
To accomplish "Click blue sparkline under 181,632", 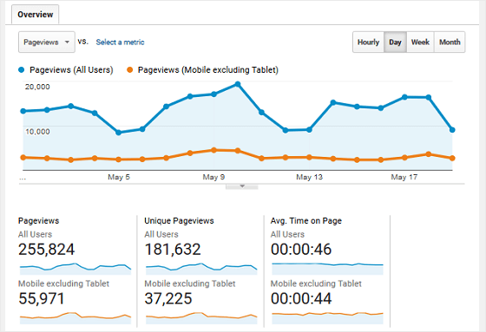I will tap(201, 269).
